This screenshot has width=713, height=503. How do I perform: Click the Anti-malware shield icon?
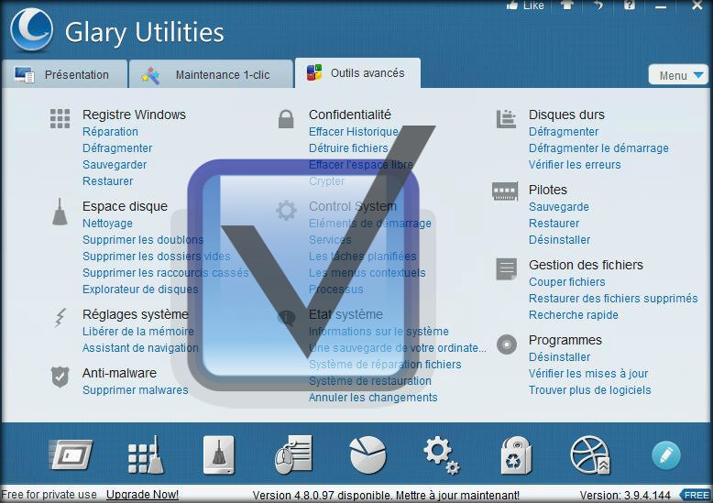point(60,377)
